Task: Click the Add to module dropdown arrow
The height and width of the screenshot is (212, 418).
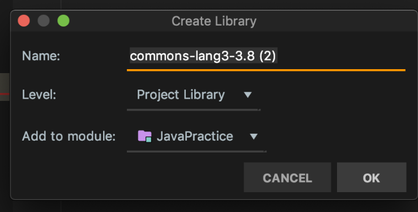Action: pos(254,137)
